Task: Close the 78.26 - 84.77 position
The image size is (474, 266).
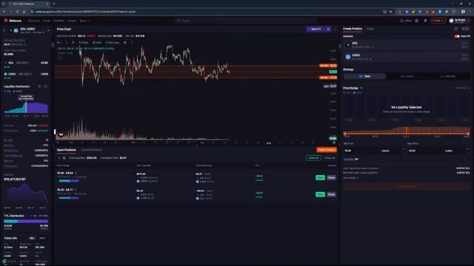Action: 331,194
